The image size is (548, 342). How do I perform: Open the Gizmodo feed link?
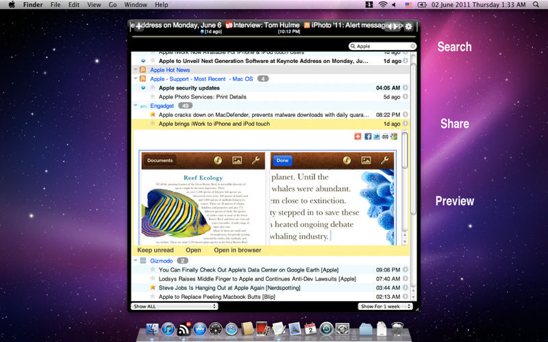(x=162, y=261)
